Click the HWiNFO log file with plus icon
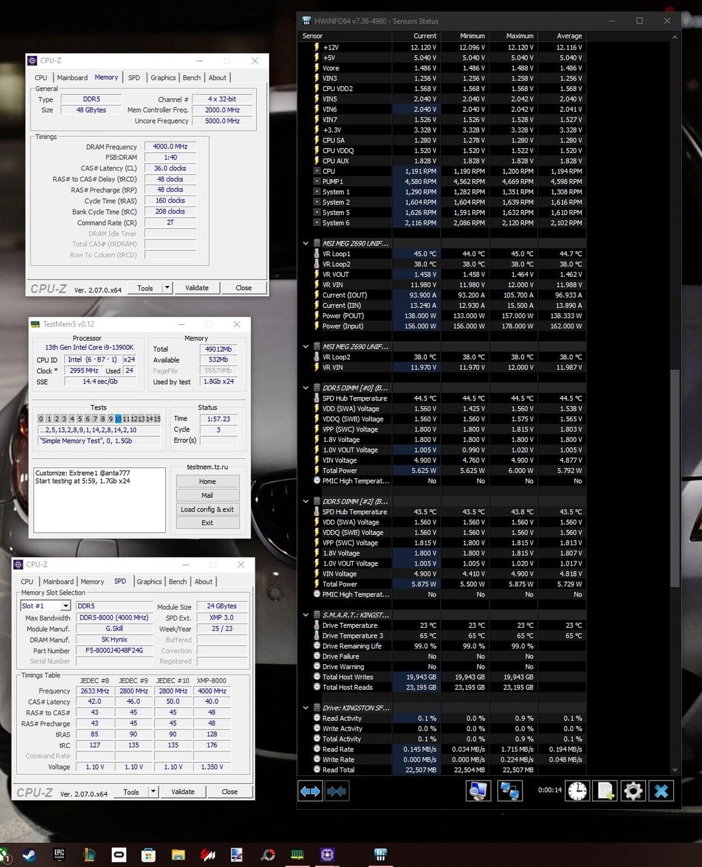 [x=605, y=791]
